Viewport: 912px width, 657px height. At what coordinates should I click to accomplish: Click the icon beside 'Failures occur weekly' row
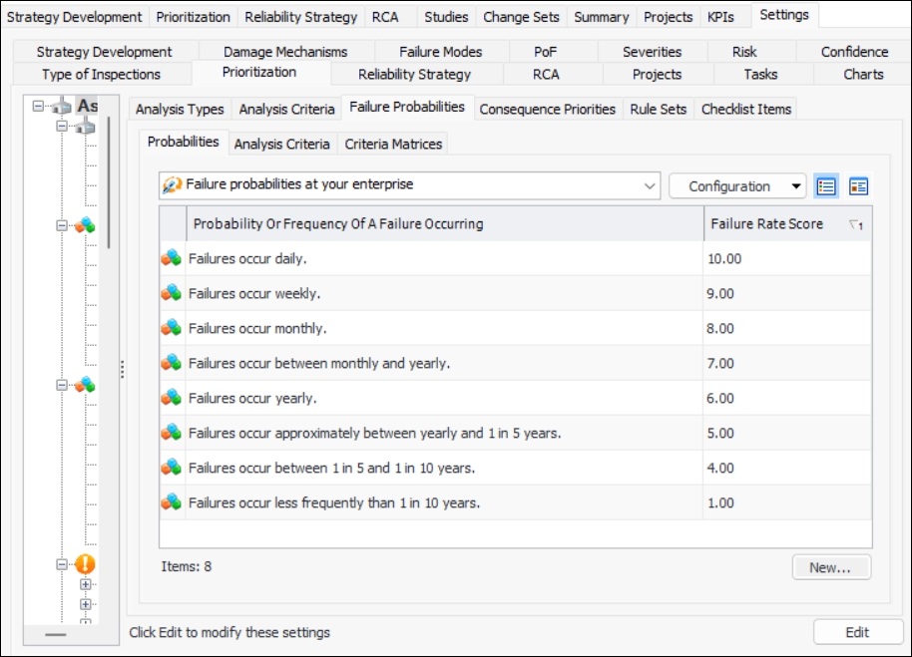[x=171, y=293]
